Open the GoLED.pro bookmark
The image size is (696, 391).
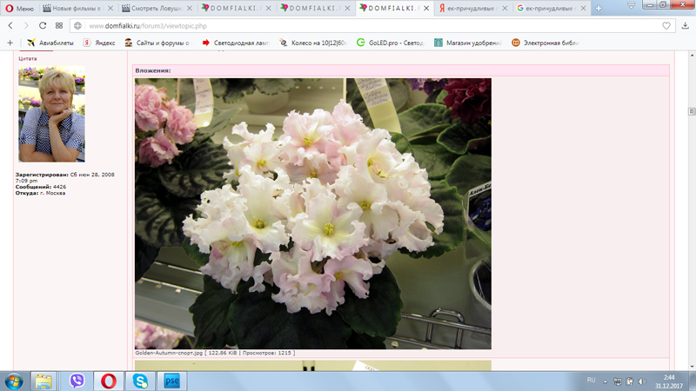point(391,43)
